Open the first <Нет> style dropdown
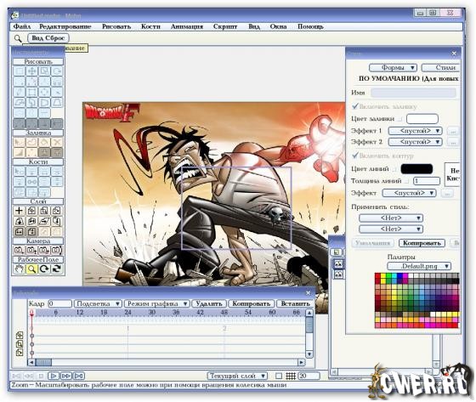Image resolution: width=476 pixels, height=402 pixels. [391, 218]
